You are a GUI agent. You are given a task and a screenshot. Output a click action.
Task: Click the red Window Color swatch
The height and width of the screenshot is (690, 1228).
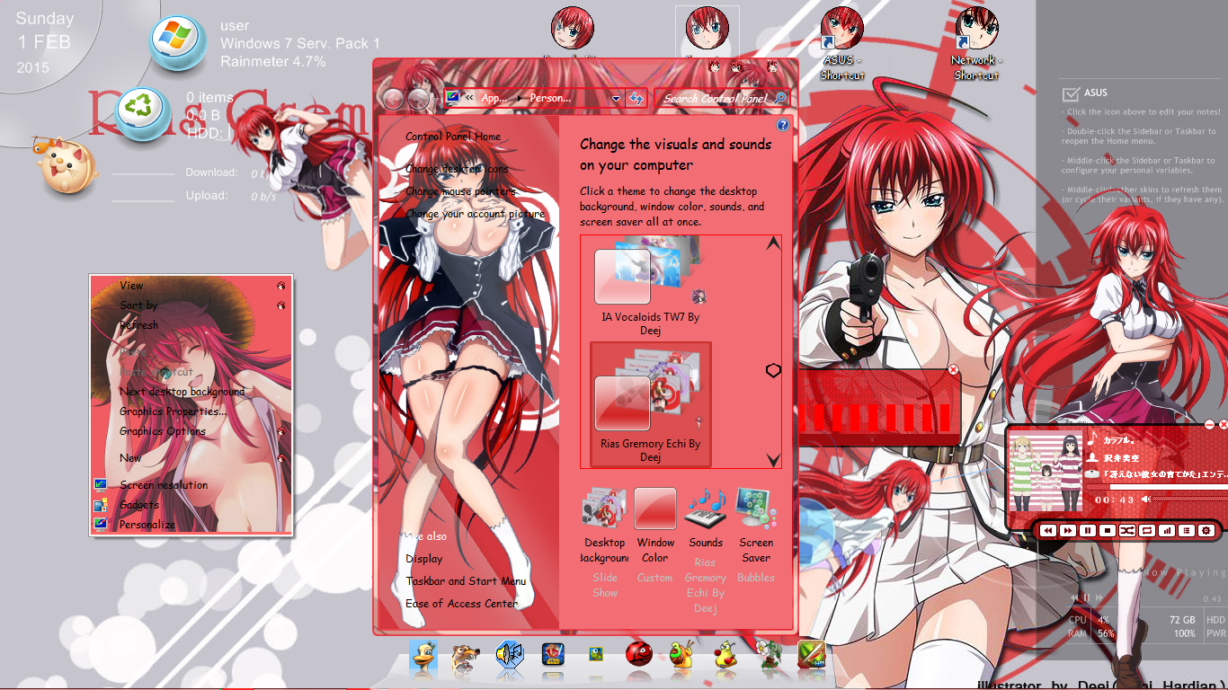654,508
